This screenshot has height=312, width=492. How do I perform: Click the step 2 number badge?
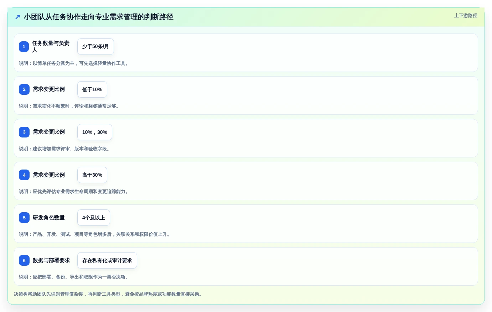pos(24,89)
